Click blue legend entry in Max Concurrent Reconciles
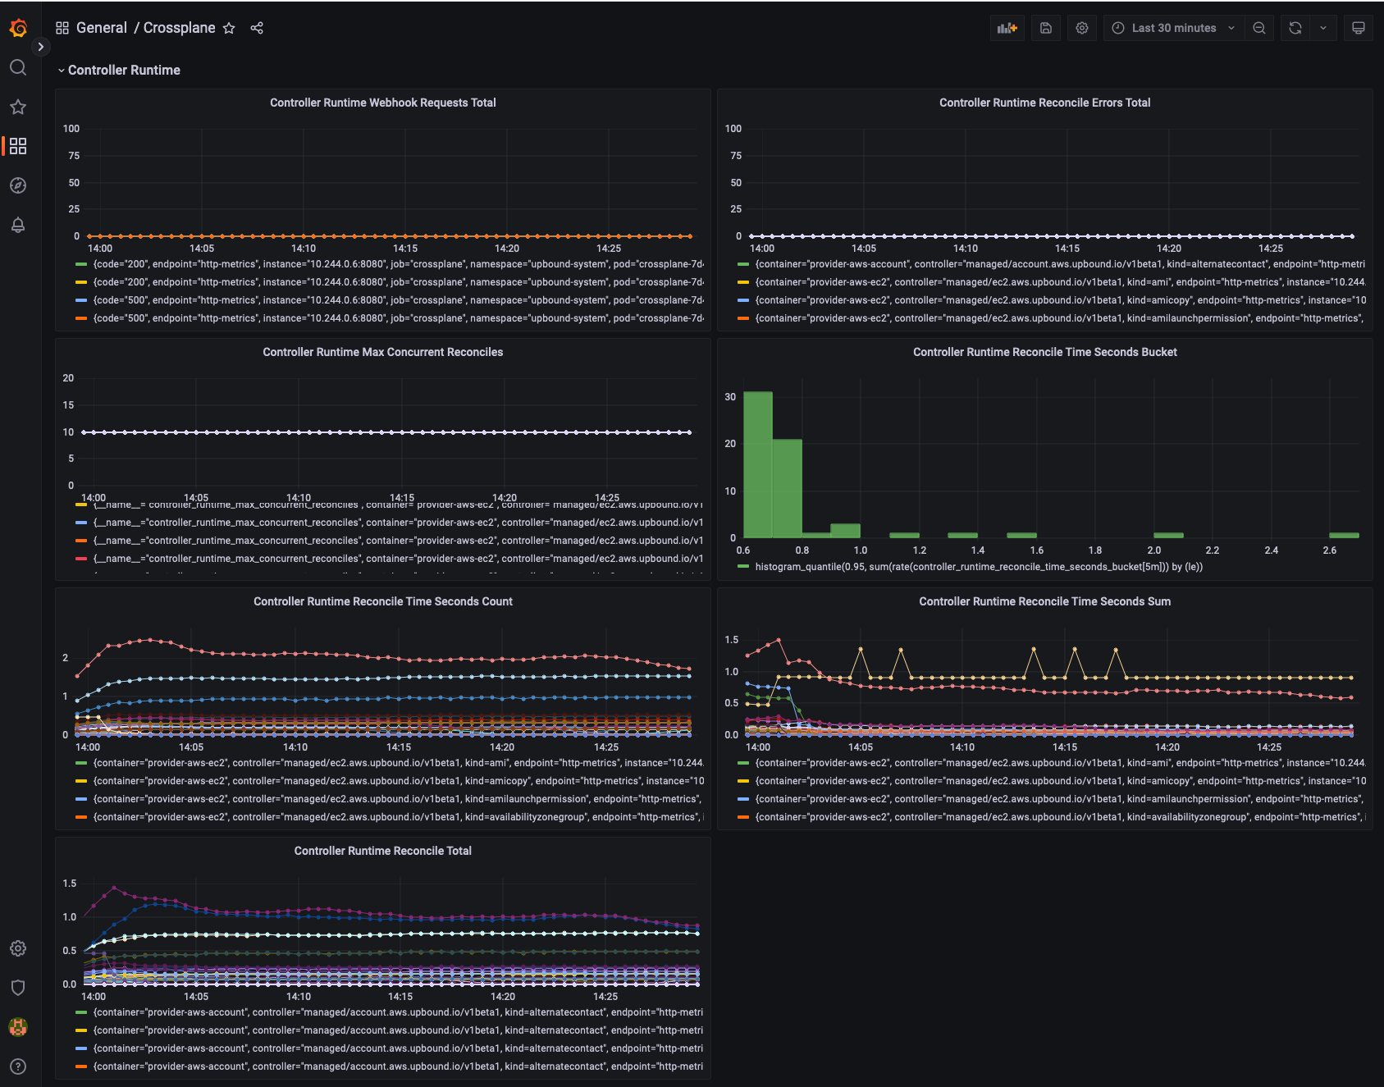The height and width of the screenshot is (1087, 1384). pyautogui.click(x=399, y=523)
